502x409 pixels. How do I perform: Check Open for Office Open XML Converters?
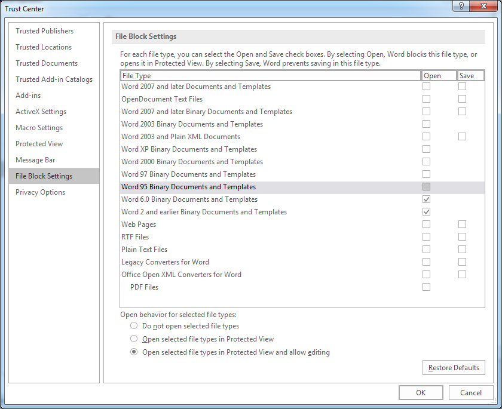tap(426, 275)
